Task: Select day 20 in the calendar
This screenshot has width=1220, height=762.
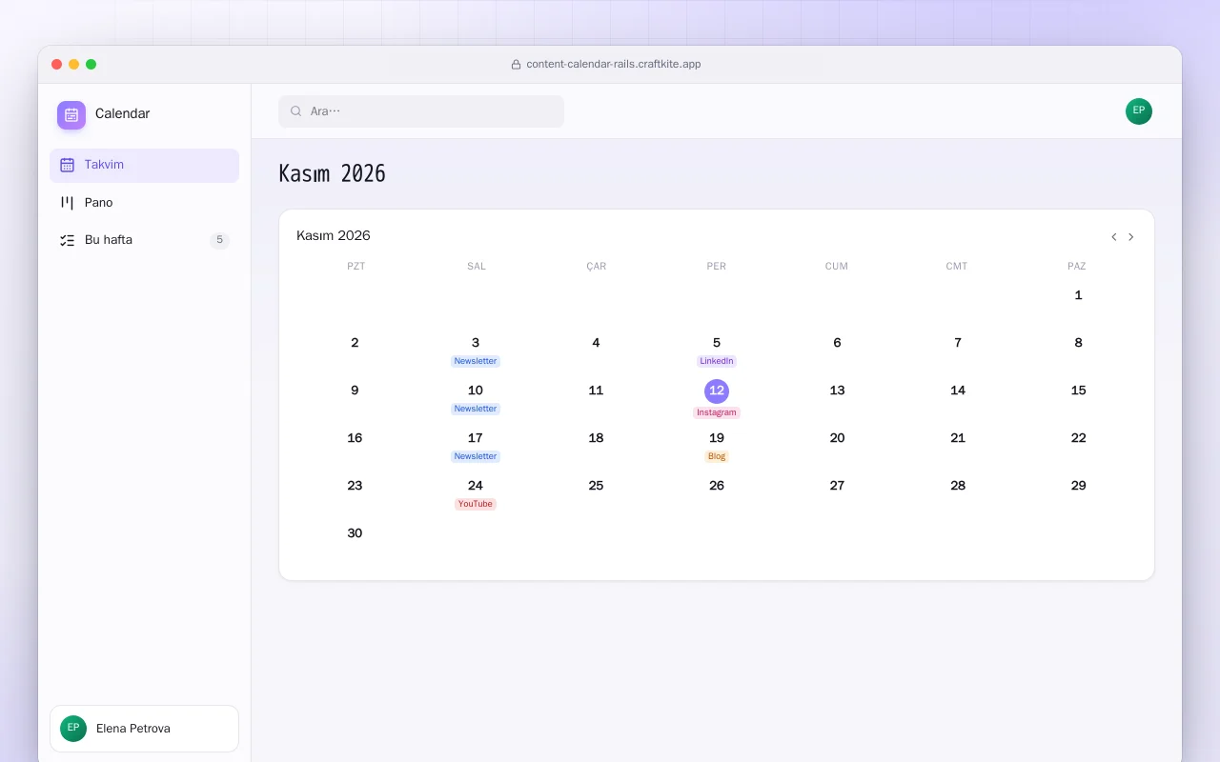Action: click(x=837, y=438)
